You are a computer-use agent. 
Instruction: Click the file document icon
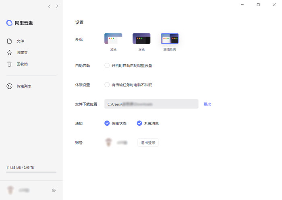click(x=9, y=41)
